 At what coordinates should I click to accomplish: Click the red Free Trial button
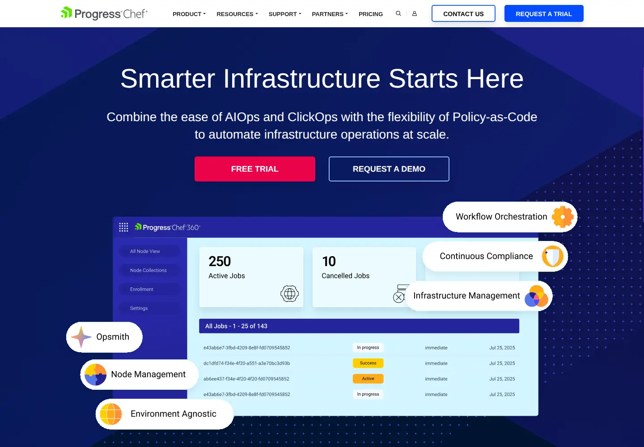(x=255, y=169)
